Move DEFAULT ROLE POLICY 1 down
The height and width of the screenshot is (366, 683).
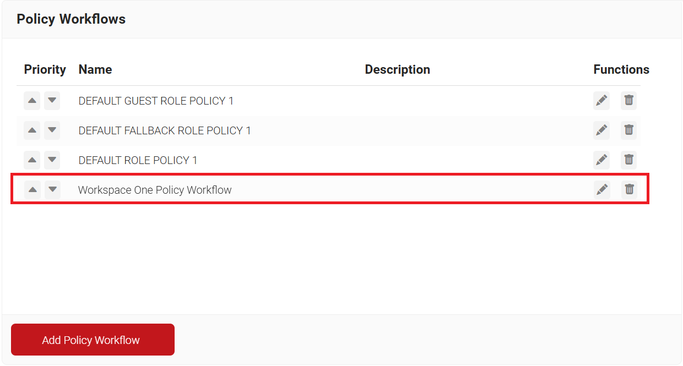coord(52,160)
